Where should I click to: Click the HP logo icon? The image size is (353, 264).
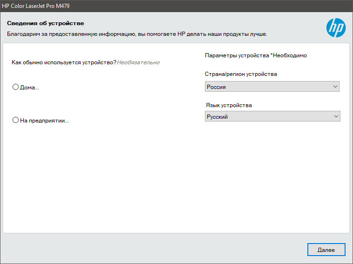pyautogui.click(x=336, y=28)
